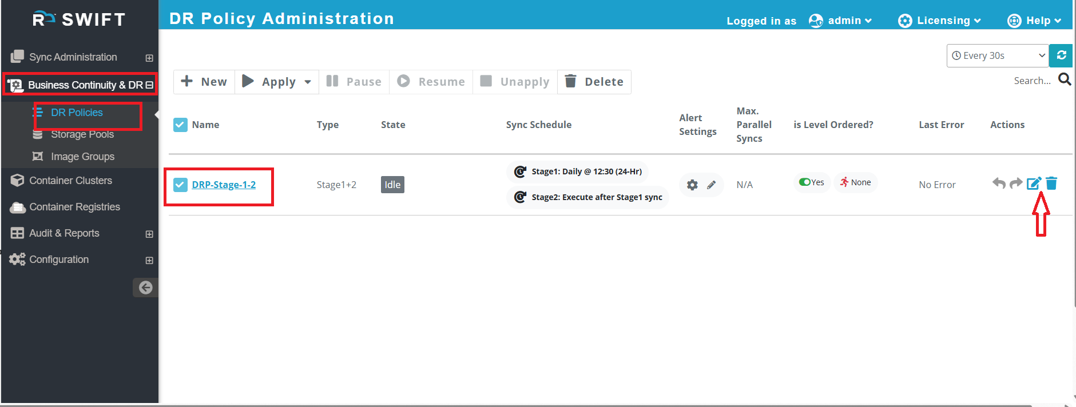Click the RSWIFT logo

(x=79, y=19)
